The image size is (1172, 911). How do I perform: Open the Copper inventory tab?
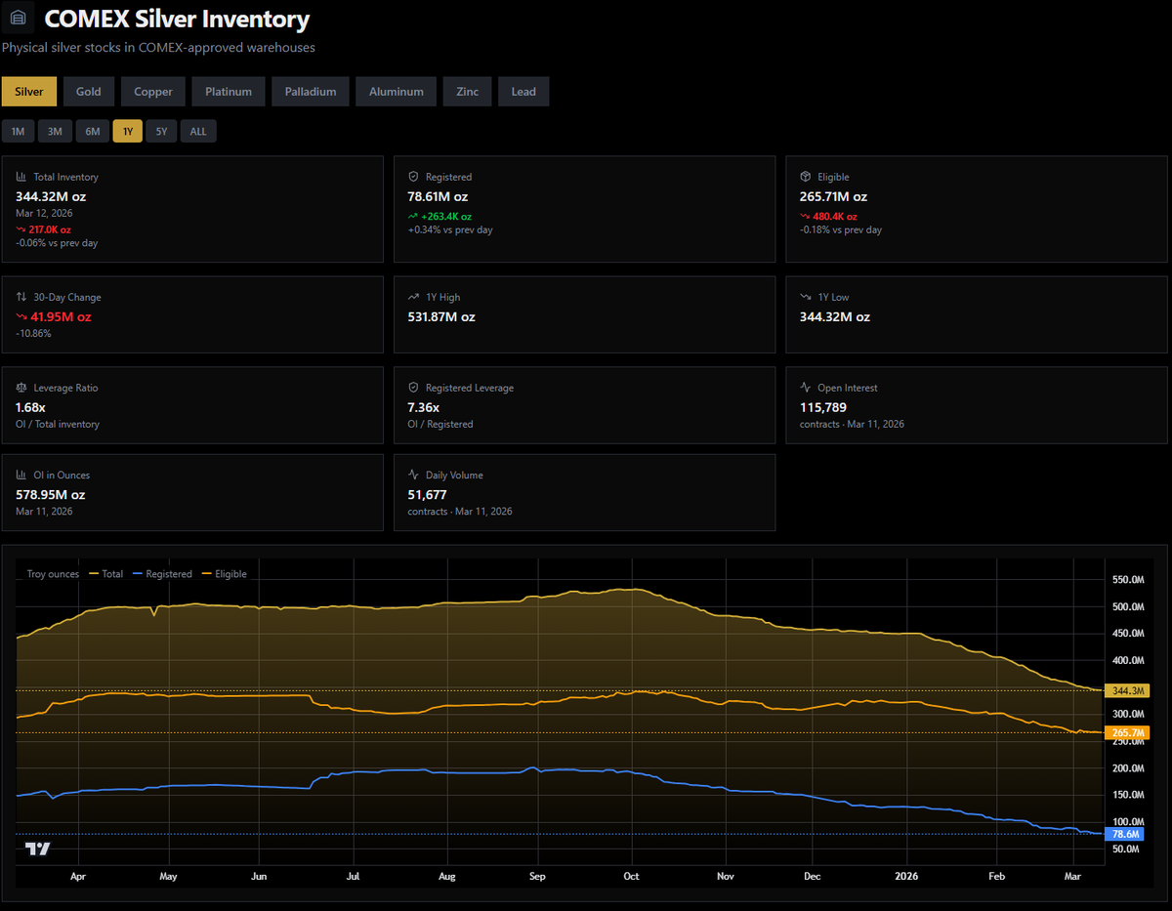click(x=153, y=92)
